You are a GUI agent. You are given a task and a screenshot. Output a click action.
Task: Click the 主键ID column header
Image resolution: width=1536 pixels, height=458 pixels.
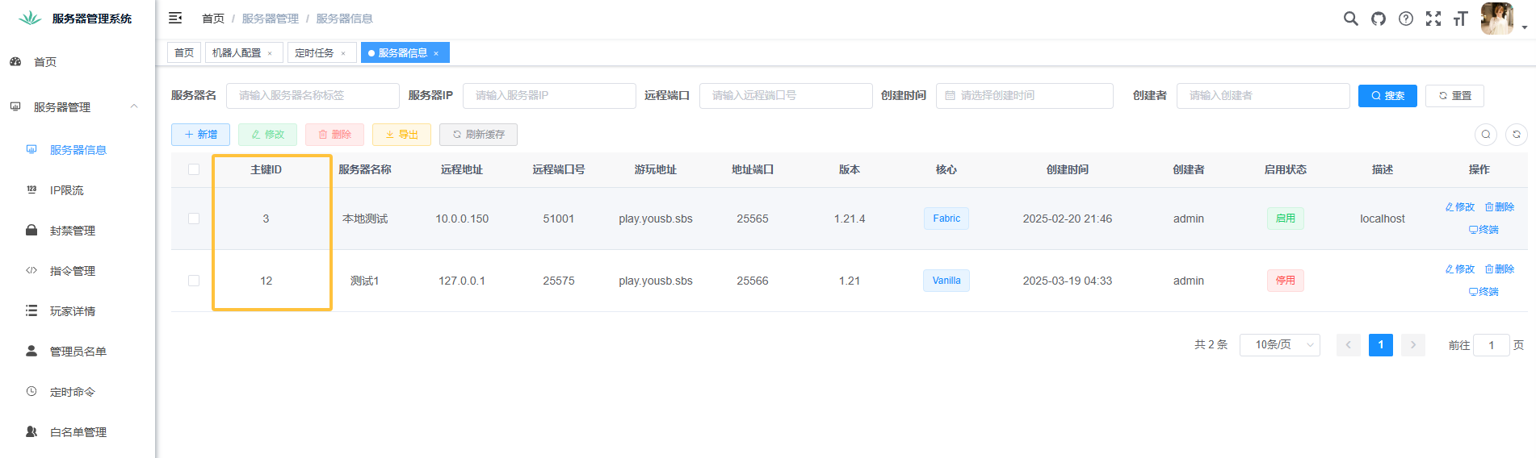click(266, 169)
